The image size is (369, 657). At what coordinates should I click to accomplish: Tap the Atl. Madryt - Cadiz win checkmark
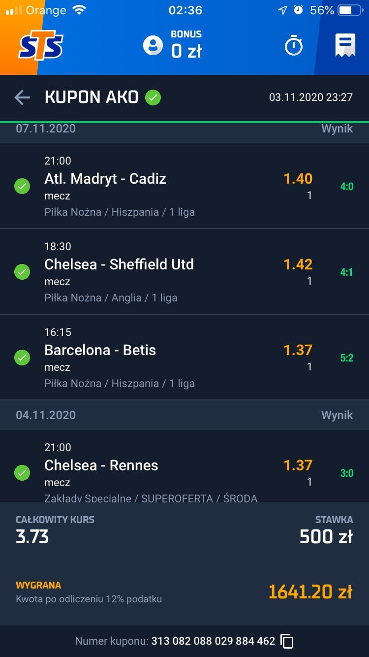tap(22, 186)
